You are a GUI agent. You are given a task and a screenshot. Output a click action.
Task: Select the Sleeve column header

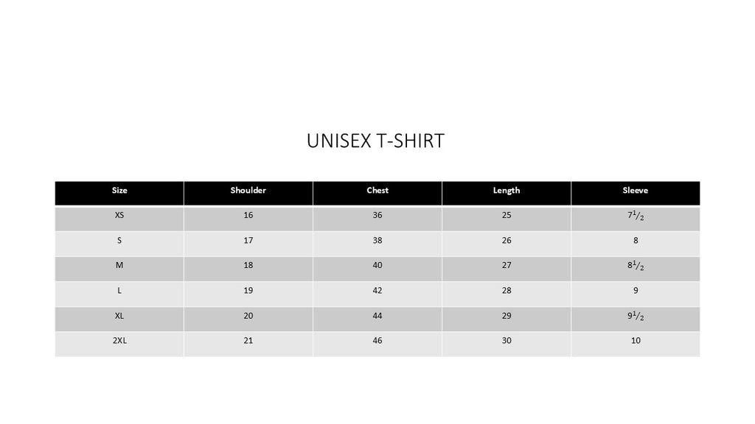[635, 191]
